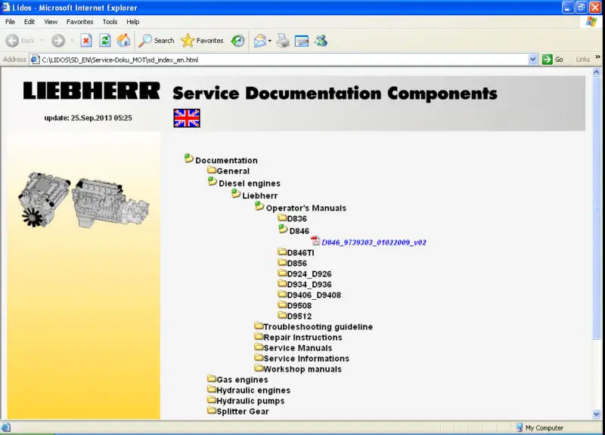Click the History clock icon
Viewport: 605px width, 435px height.
pos(237,41)
